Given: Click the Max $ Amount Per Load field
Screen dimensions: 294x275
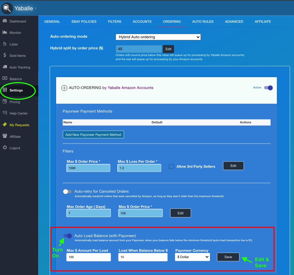Looking at the screenshot, I should pyautogui.click(x=89, y=257).
